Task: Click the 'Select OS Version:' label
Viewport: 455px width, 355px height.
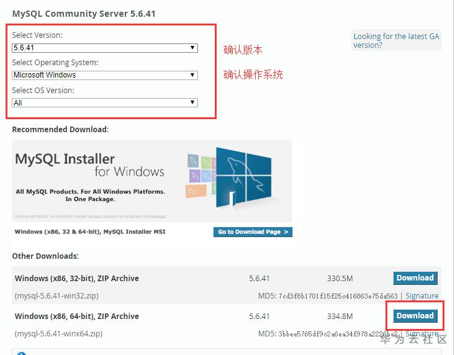Action: 43,91
